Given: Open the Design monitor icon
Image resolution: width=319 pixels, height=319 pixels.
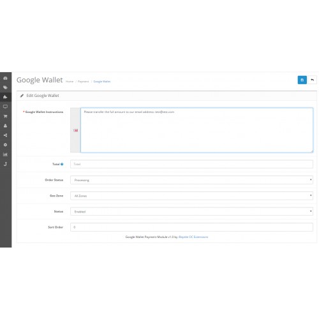Looking at the screenshot, I should [x=5, y=107].
